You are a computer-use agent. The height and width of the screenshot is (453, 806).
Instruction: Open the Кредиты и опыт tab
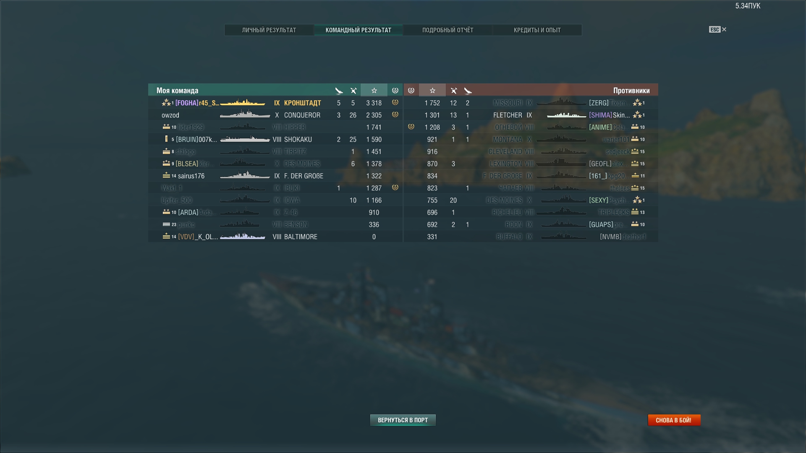tap(537, 30)
